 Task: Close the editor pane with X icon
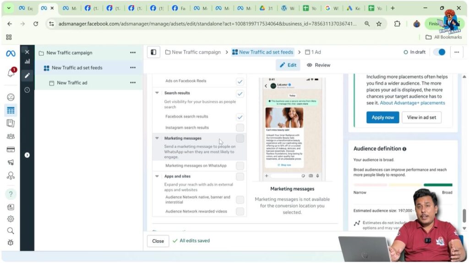[27, 52]
